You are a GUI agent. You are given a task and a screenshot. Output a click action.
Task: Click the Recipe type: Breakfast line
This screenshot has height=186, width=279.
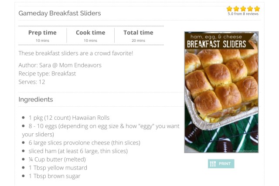[47, 73]
